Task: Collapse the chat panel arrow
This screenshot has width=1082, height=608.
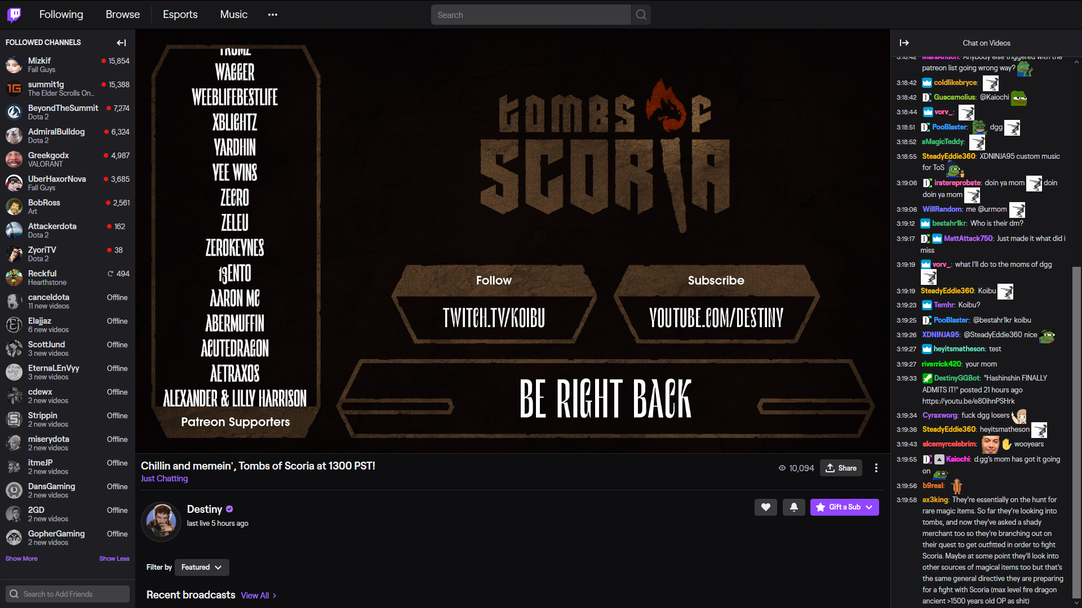Action: click(904, 43)
